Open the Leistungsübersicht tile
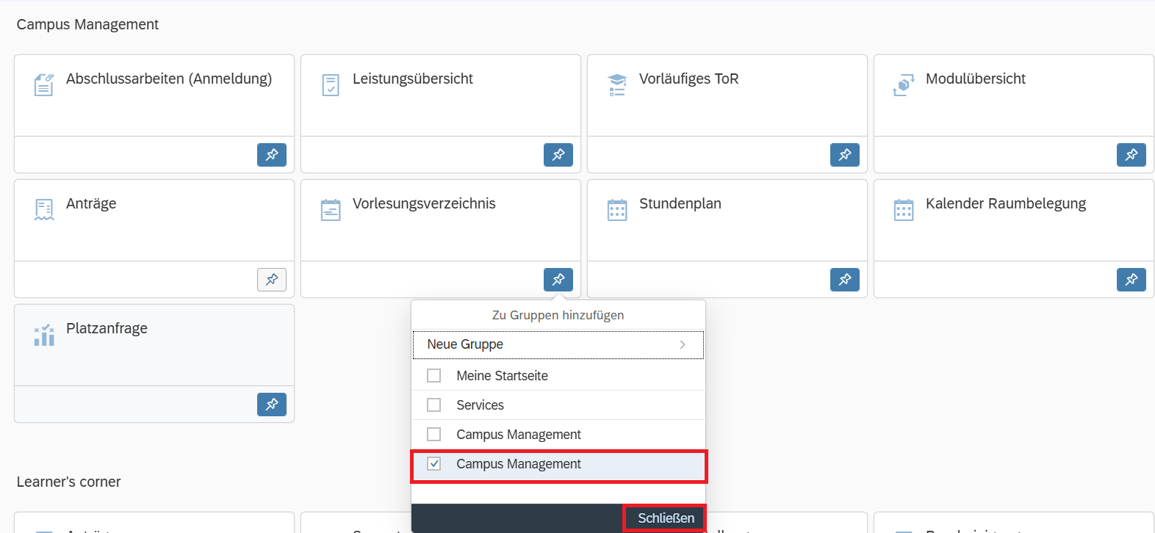Image resolution: width=1155 pixels, height=533 pixels. click(x=440, y=95)
